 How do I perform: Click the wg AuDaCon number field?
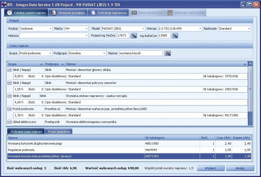pos(164,35)
